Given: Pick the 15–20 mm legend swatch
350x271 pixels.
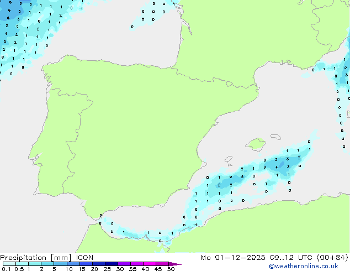Looking at the screenshot, I should coord(86,264).
